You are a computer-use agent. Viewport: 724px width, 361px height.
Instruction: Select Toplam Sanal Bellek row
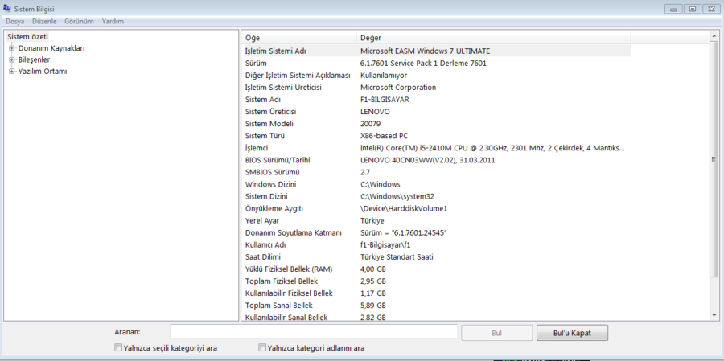[436, 306]
